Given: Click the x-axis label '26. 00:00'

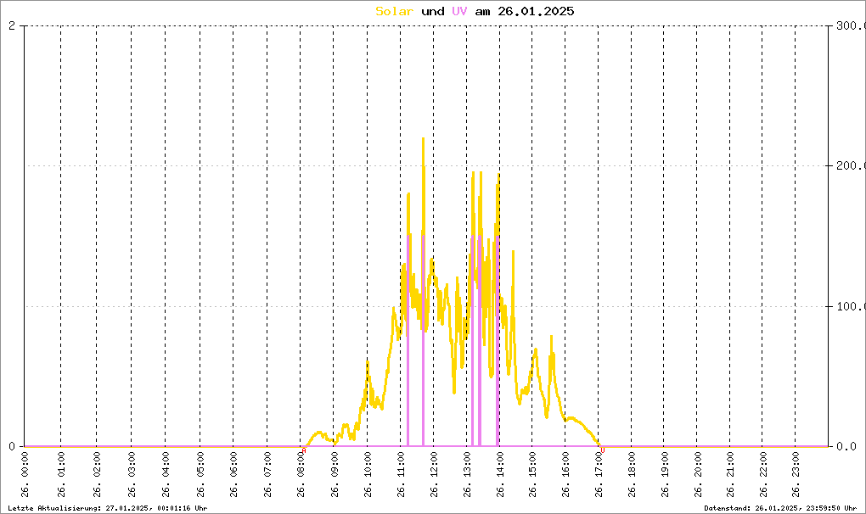Looking at the screenshot, I should pos(25,475).
